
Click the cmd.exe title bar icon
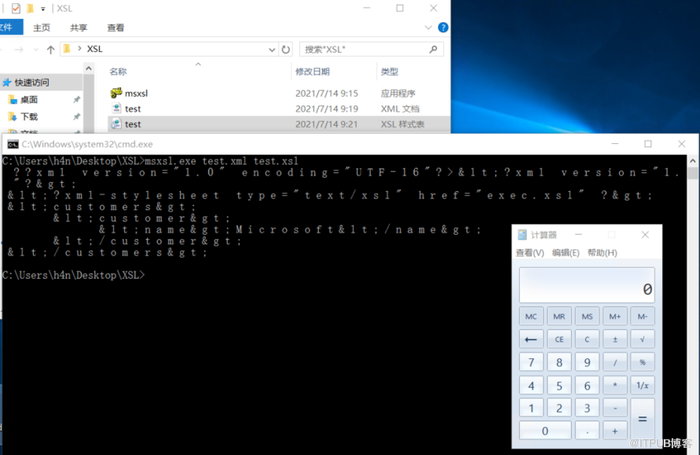coord(13,144)
